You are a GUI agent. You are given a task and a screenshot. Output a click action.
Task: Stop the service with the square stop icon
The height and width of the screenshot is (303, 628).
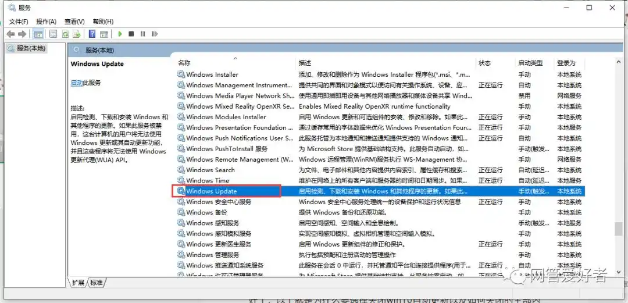click(131, 34)
